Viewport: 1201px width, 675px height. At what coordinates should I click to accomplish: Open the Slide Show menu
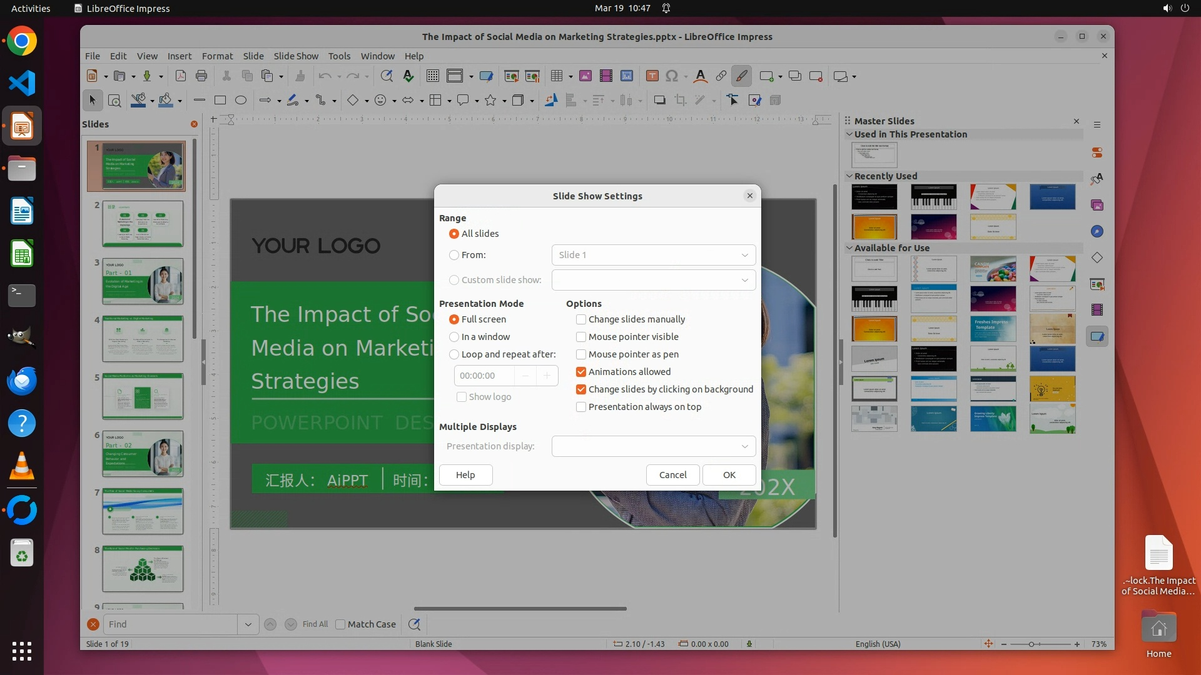(x=295, y=56)
